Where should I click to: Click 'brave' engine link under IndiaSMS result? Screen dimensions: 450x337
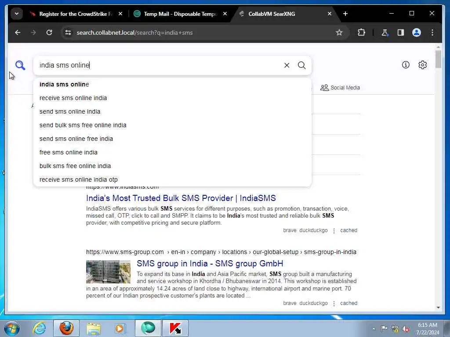290,230
